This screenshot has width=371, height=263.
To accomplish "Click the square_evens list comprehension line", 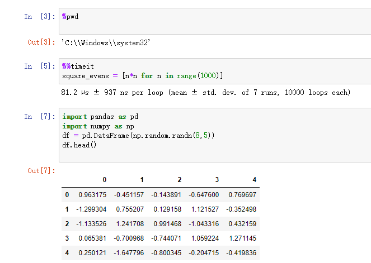I will point(143,76).
